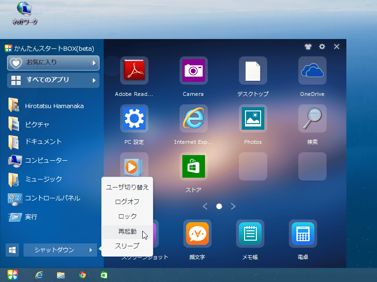377x282 pixels.
Task: Launch Internet Explorer from the app grid
Action: [x=193, y=118]
